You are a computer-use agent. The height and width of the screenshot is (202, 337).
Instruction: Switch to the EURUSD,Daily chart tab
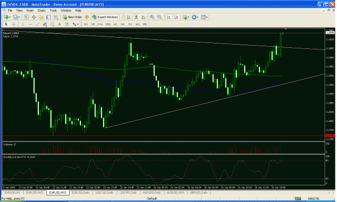[x=80, y=193]
